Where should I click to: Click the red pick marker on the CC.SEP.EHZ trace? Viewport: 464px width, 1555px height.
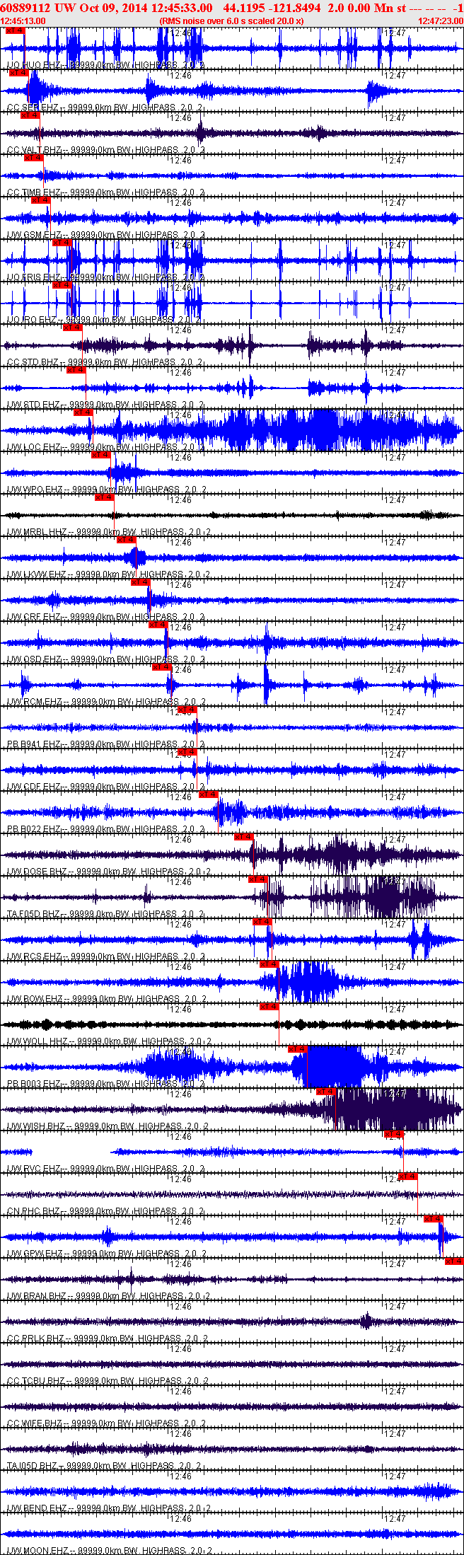(19, 73)
